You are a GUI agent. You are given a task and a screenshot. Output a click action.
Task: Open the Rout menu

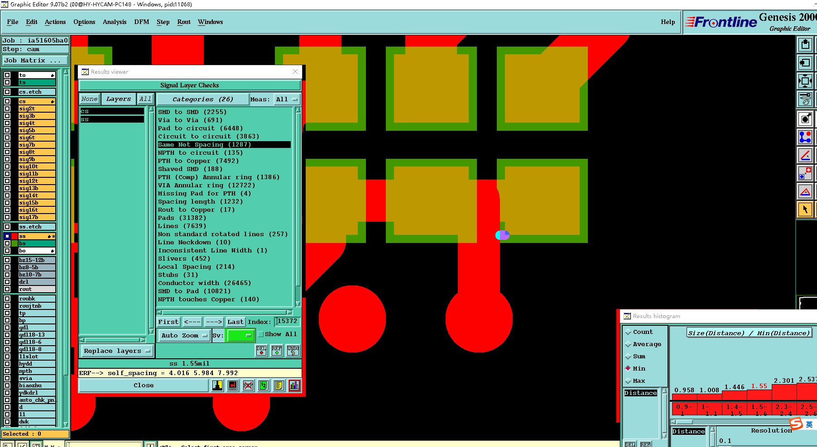click(x=184, y=22)
